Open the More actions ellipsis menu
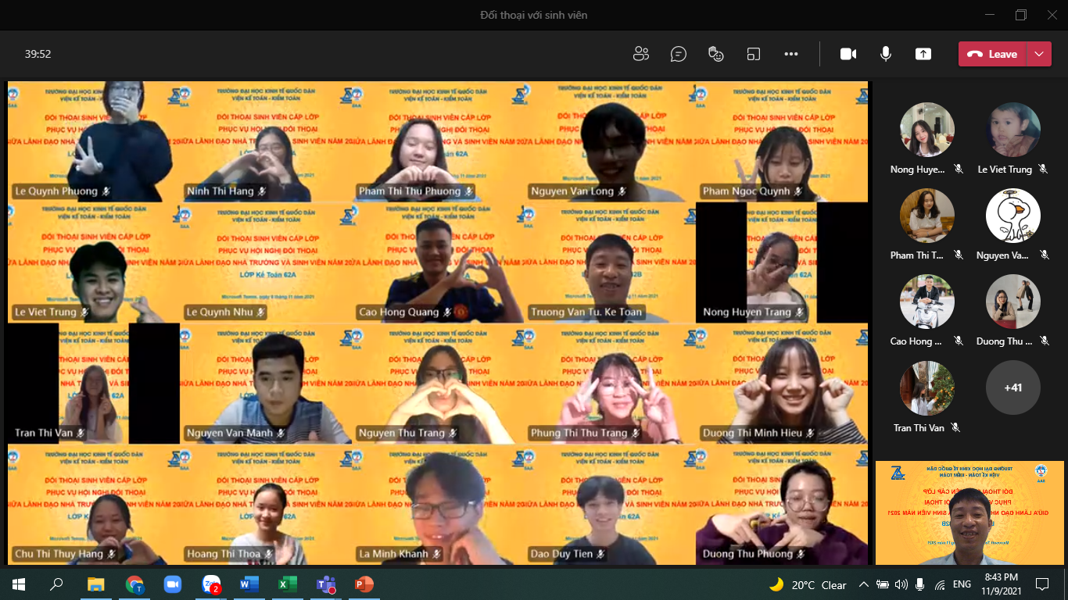Image resolution: width=1068 pixels, height=600 pixels. (x=790, y=54)
